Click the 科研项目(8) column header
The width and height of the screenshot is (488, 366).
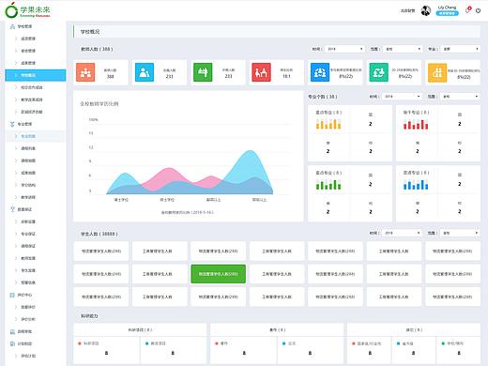(x=140, y=329)
